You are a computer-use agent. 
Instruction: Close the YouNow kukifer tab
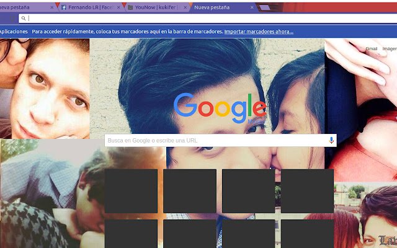tap(185, 7)
